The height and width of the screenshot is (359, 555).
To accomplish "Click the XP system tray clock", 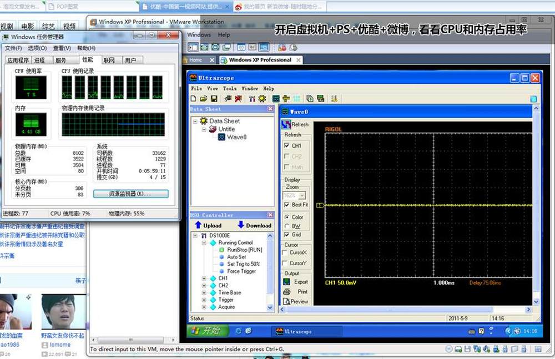I will [530, 331].
